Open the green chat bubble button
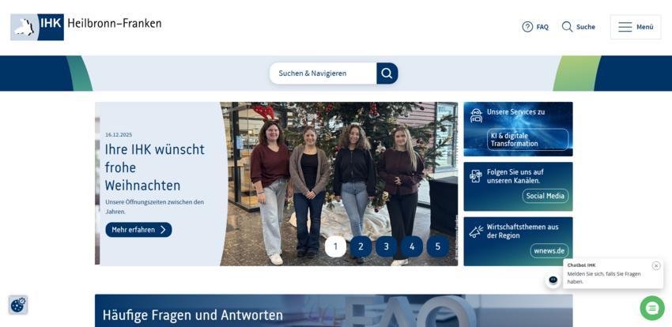 tap(651, 308)
